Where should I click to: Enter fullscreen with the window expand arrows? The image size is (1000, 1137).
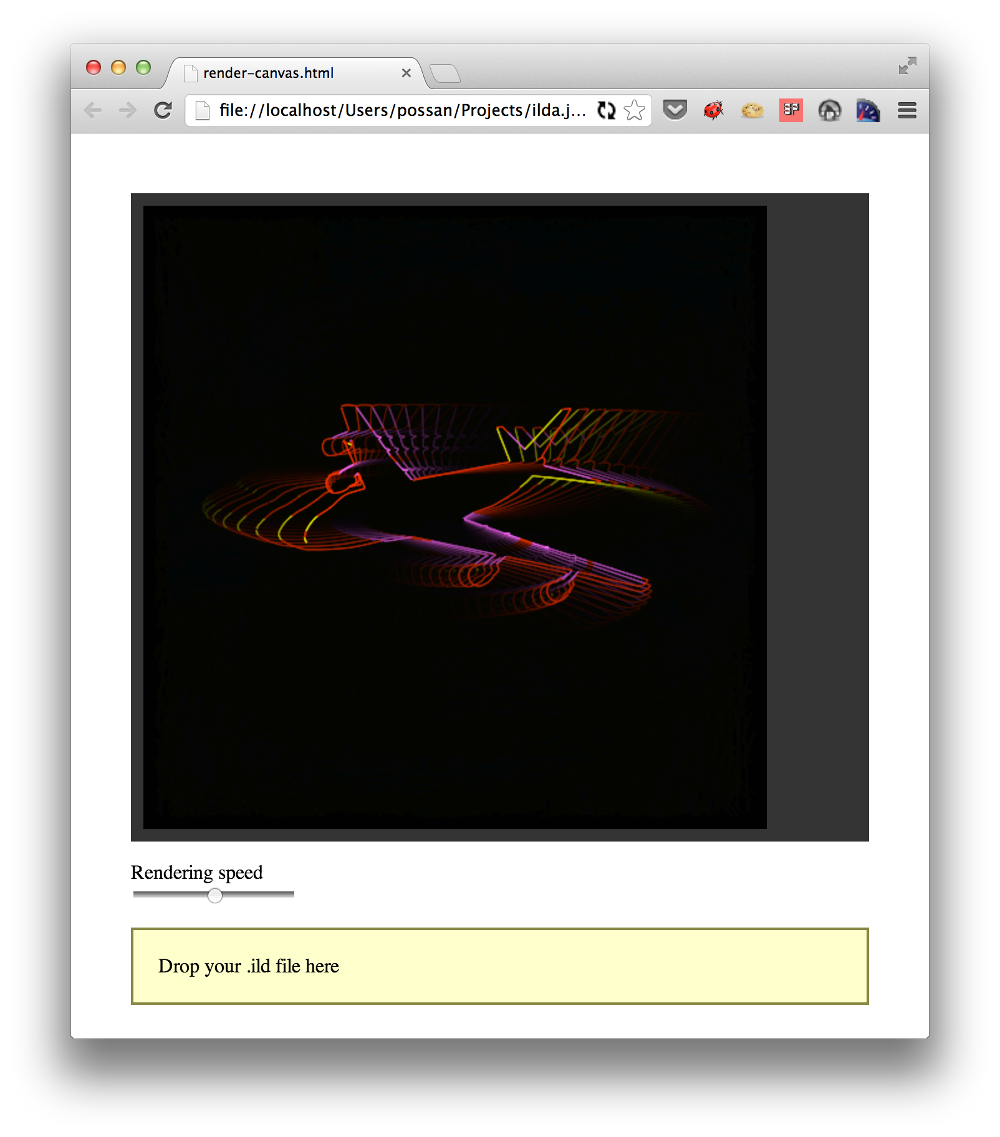(907, 65)
